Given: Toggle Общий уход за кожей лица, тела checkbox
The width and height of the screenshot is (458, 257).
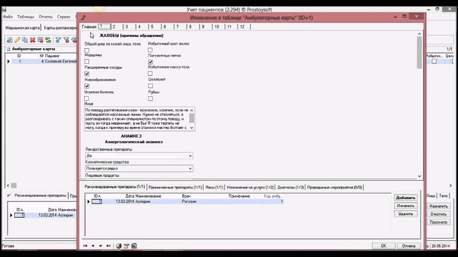Looking at the screenshot, I should point(87,50).
